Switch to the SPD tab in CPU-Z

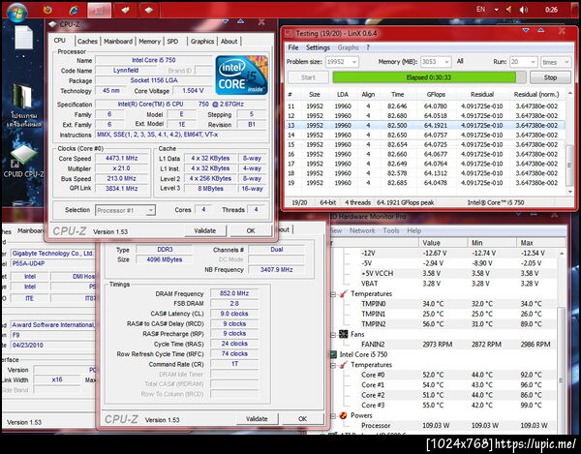point(172,42)
